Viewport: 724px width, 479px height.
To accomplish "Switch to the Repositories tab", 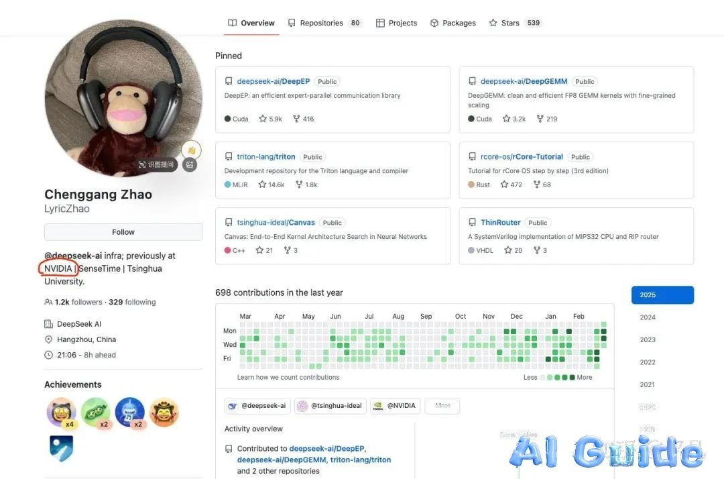I will 324,23.
